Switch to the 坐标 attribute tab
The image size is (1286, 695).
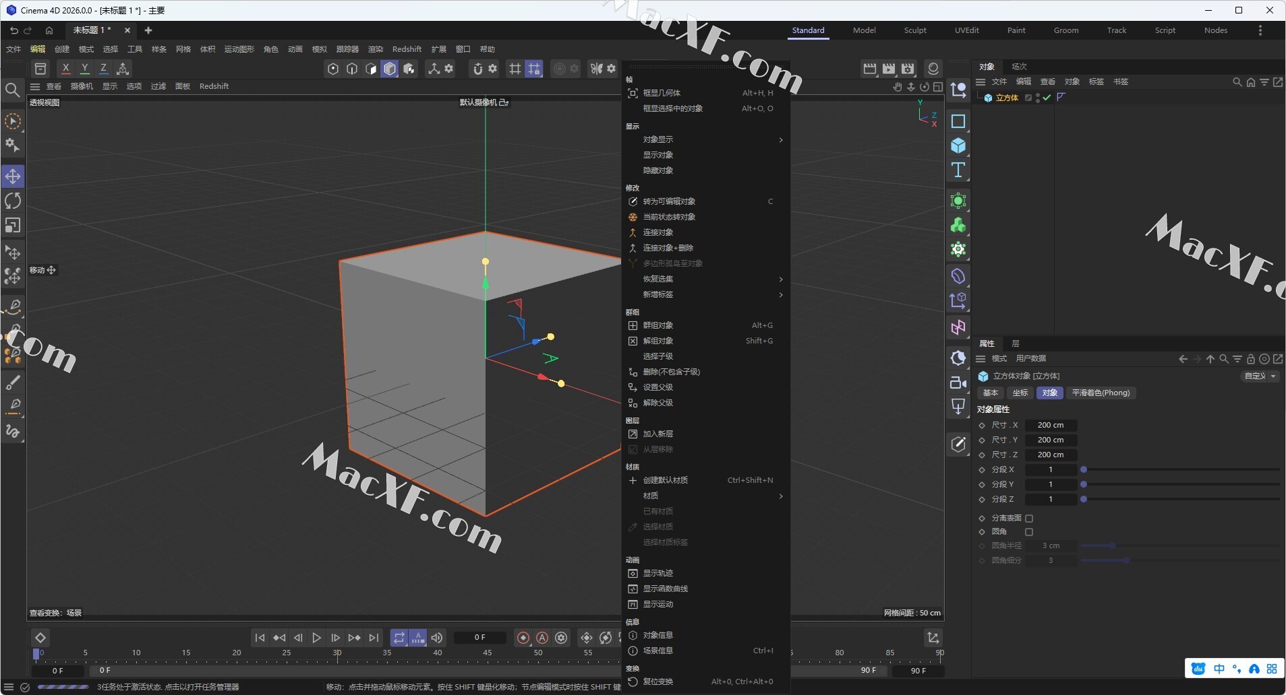tap(1020, 393)
